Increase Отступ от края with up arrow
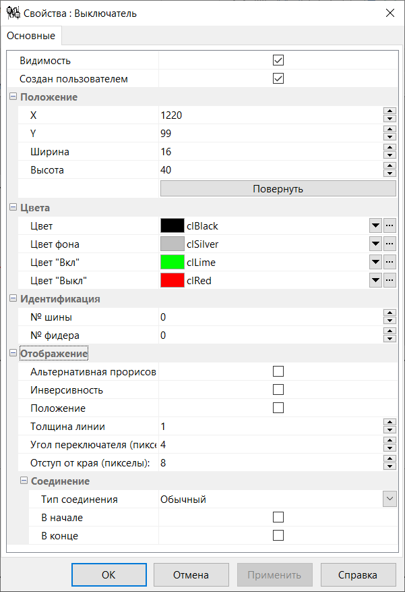 390,459
